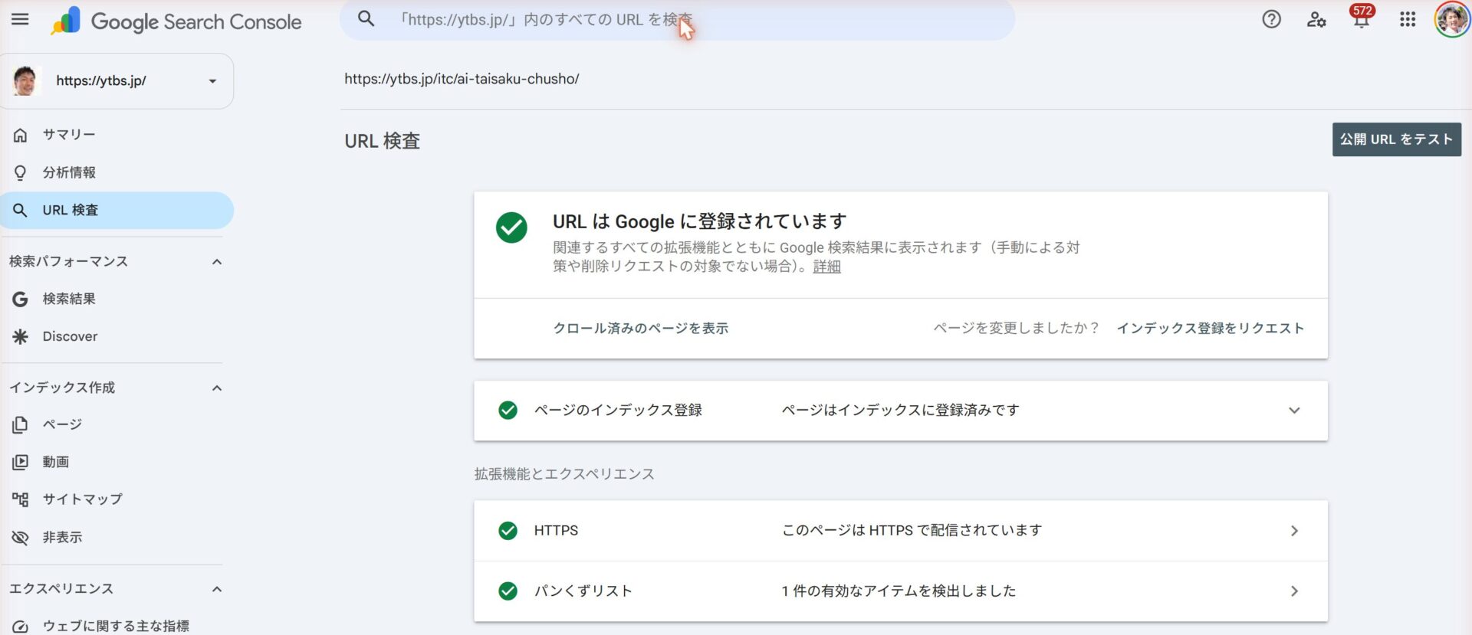The width and height of the screenshot is (1472, 635).
Task: Click the green check on URL registered card
Action: pyautogui.click(x=511, y=227)
